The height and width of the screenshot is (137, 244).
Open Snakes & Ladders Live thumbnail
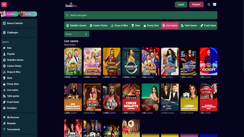coord(112,61)
